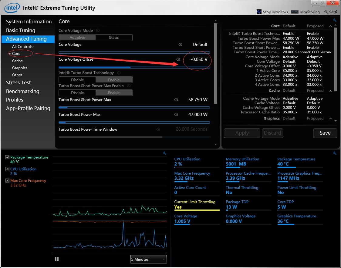Click the Save button

pyautogui.click(x=325, y=133)
